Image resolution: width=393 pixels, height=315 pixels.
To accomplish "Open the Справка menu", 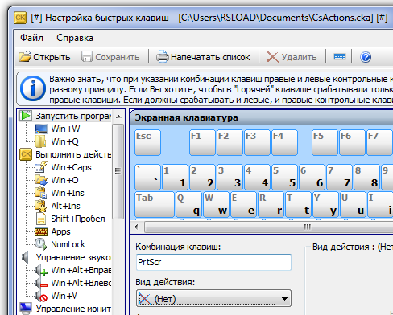I will 75,38.
